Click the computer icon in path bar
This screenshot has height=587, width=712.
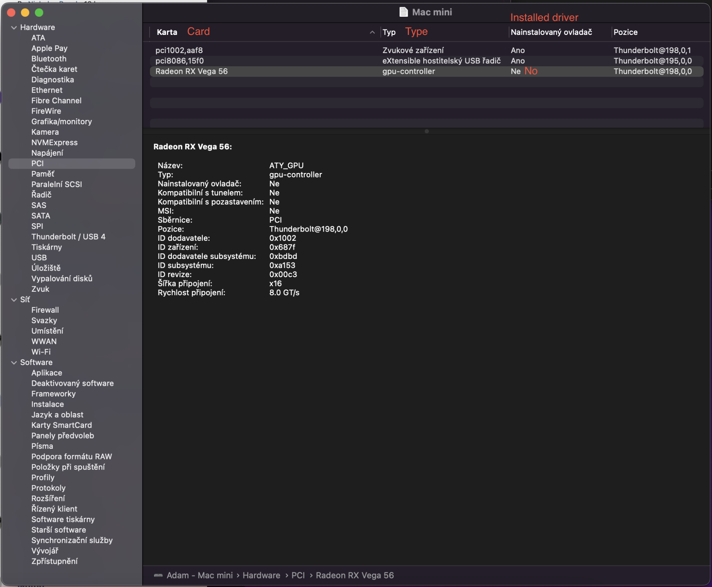tap(158, 575)
